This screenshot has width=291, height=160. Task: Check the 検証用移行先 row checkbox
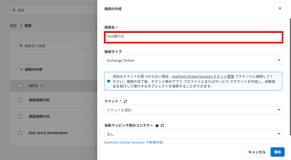pos(20,100)
